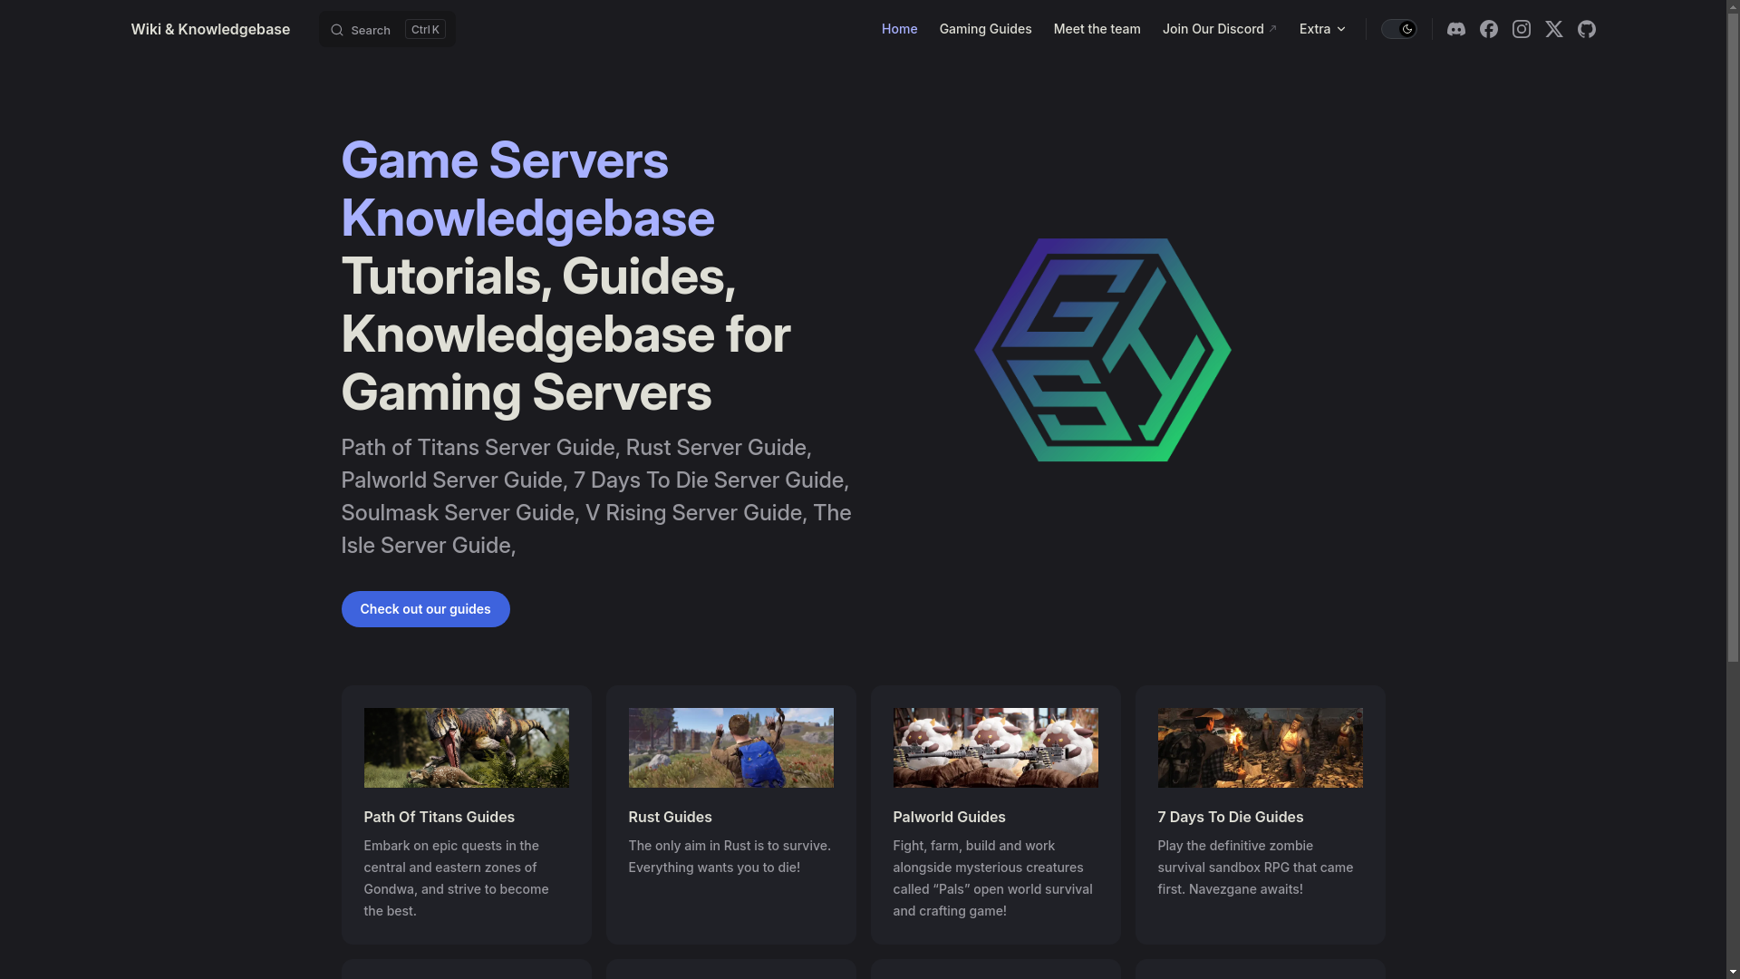The height and width of the screenshot is (979, 1740).
Task: Click 'Fight, farm, build' Palworld description
Action: 992,878
